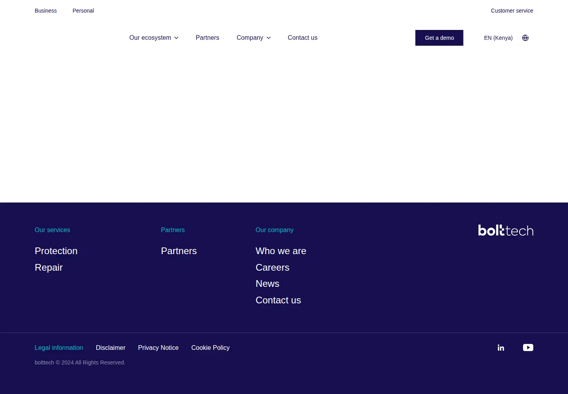Open the Repair footer link
The width and height of the screenshot is (568, 394).
coord(49,268)
